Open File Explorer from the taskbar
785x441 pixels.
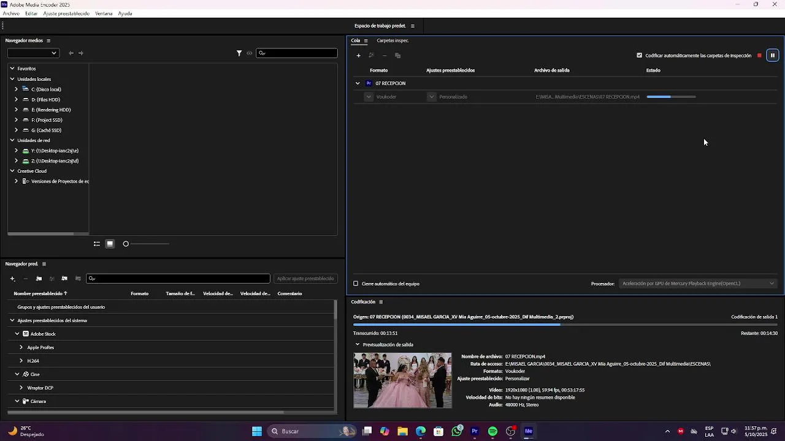coord(403,431)
